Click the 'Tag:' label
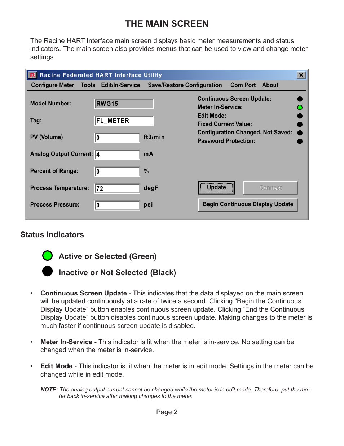 36,121
